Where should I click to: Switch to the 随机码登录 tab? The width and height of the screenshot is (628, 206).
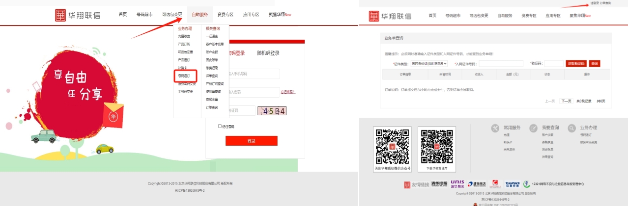268,53
